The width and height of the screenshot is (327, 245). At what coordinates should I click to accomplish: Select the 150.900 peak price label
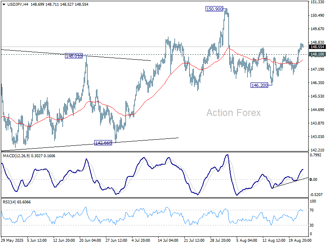pyautogui.click(x=215, y=9)
